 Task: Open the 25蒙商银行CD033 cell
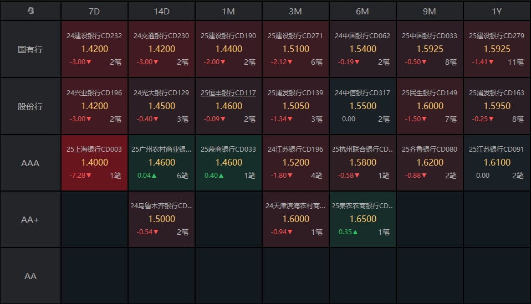pos(228,163)
